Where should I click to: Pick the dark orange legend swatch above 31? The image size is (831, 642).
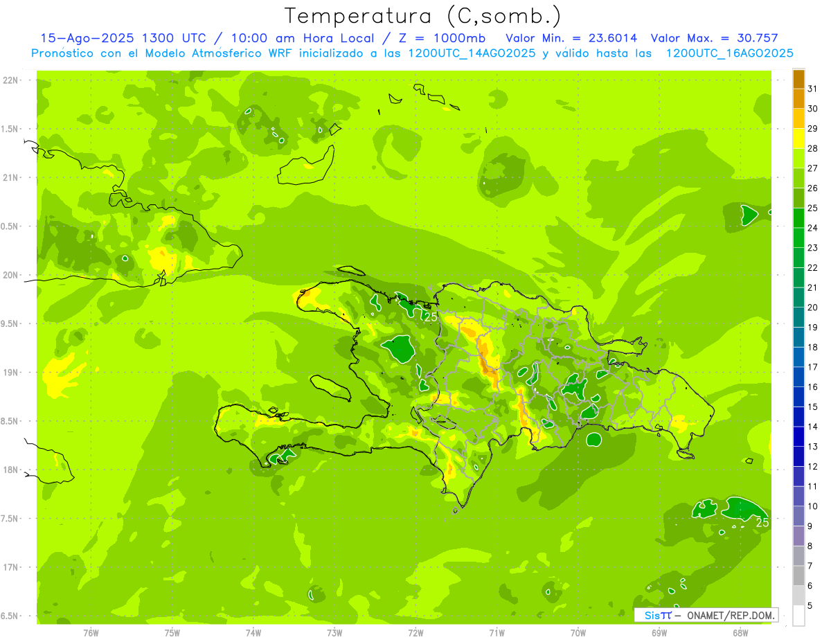point(798,79)
